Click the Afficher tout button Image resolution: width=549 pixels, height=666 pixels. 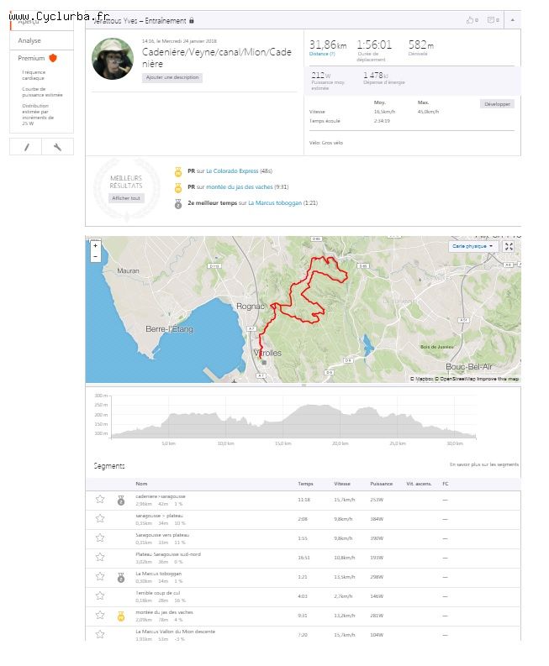coord(126,198)
